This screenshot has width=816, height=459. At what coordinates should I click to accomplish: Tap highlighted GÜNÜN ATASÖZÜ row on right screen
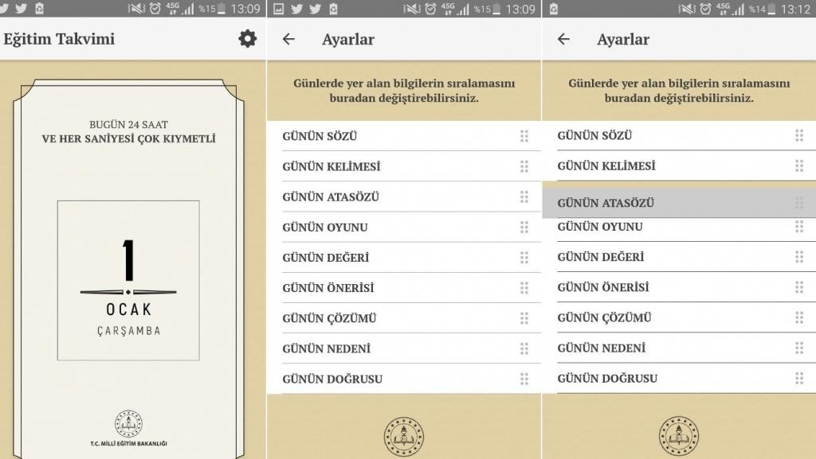(x=677, y=203)
